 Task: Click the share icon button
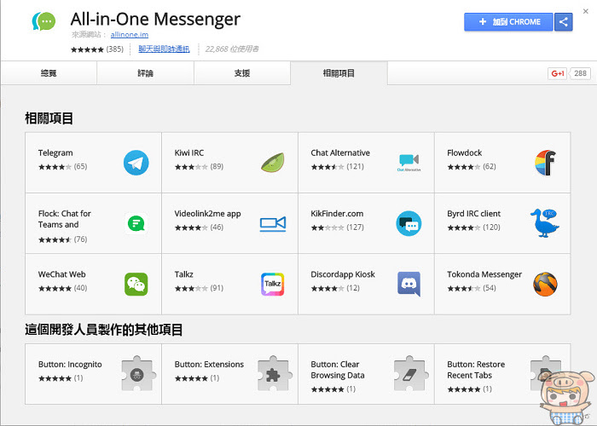[x=564, y=21]
